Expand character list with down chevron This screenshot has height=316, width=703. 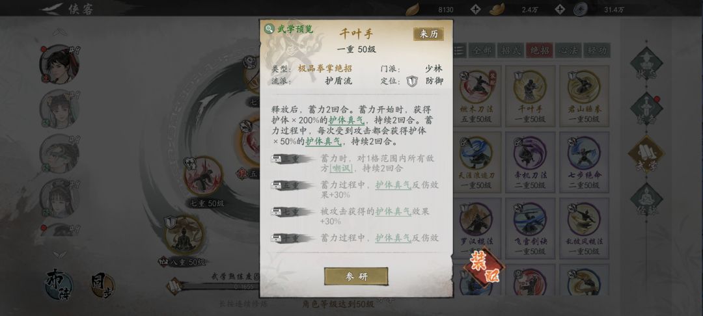pos(60,254)
